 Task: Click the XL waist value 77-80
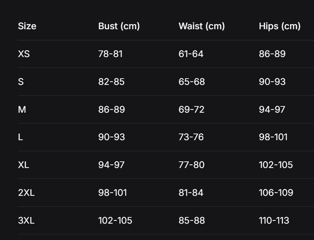pyautogui.click(x=191, y=165)
